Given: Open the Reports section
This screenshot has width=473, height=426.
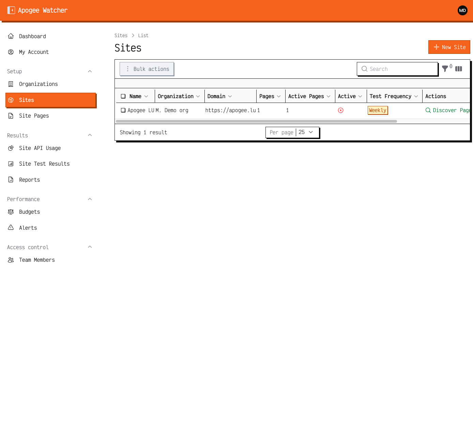Looking at the screenshot, I should click(50, 180).
